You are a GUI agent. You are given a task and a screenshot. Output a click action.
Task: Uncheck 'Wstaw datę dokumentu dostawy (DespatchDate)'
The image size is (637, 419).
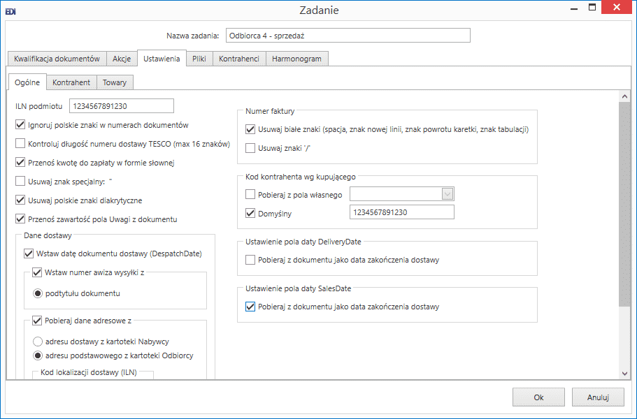pyautogui.click(x=29, y=253)
